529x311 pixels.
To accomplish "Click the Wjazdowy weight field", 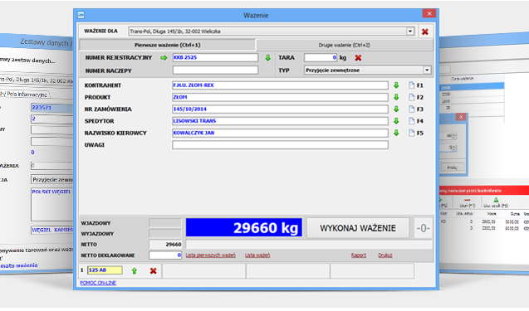I will [x=165, y=223].
